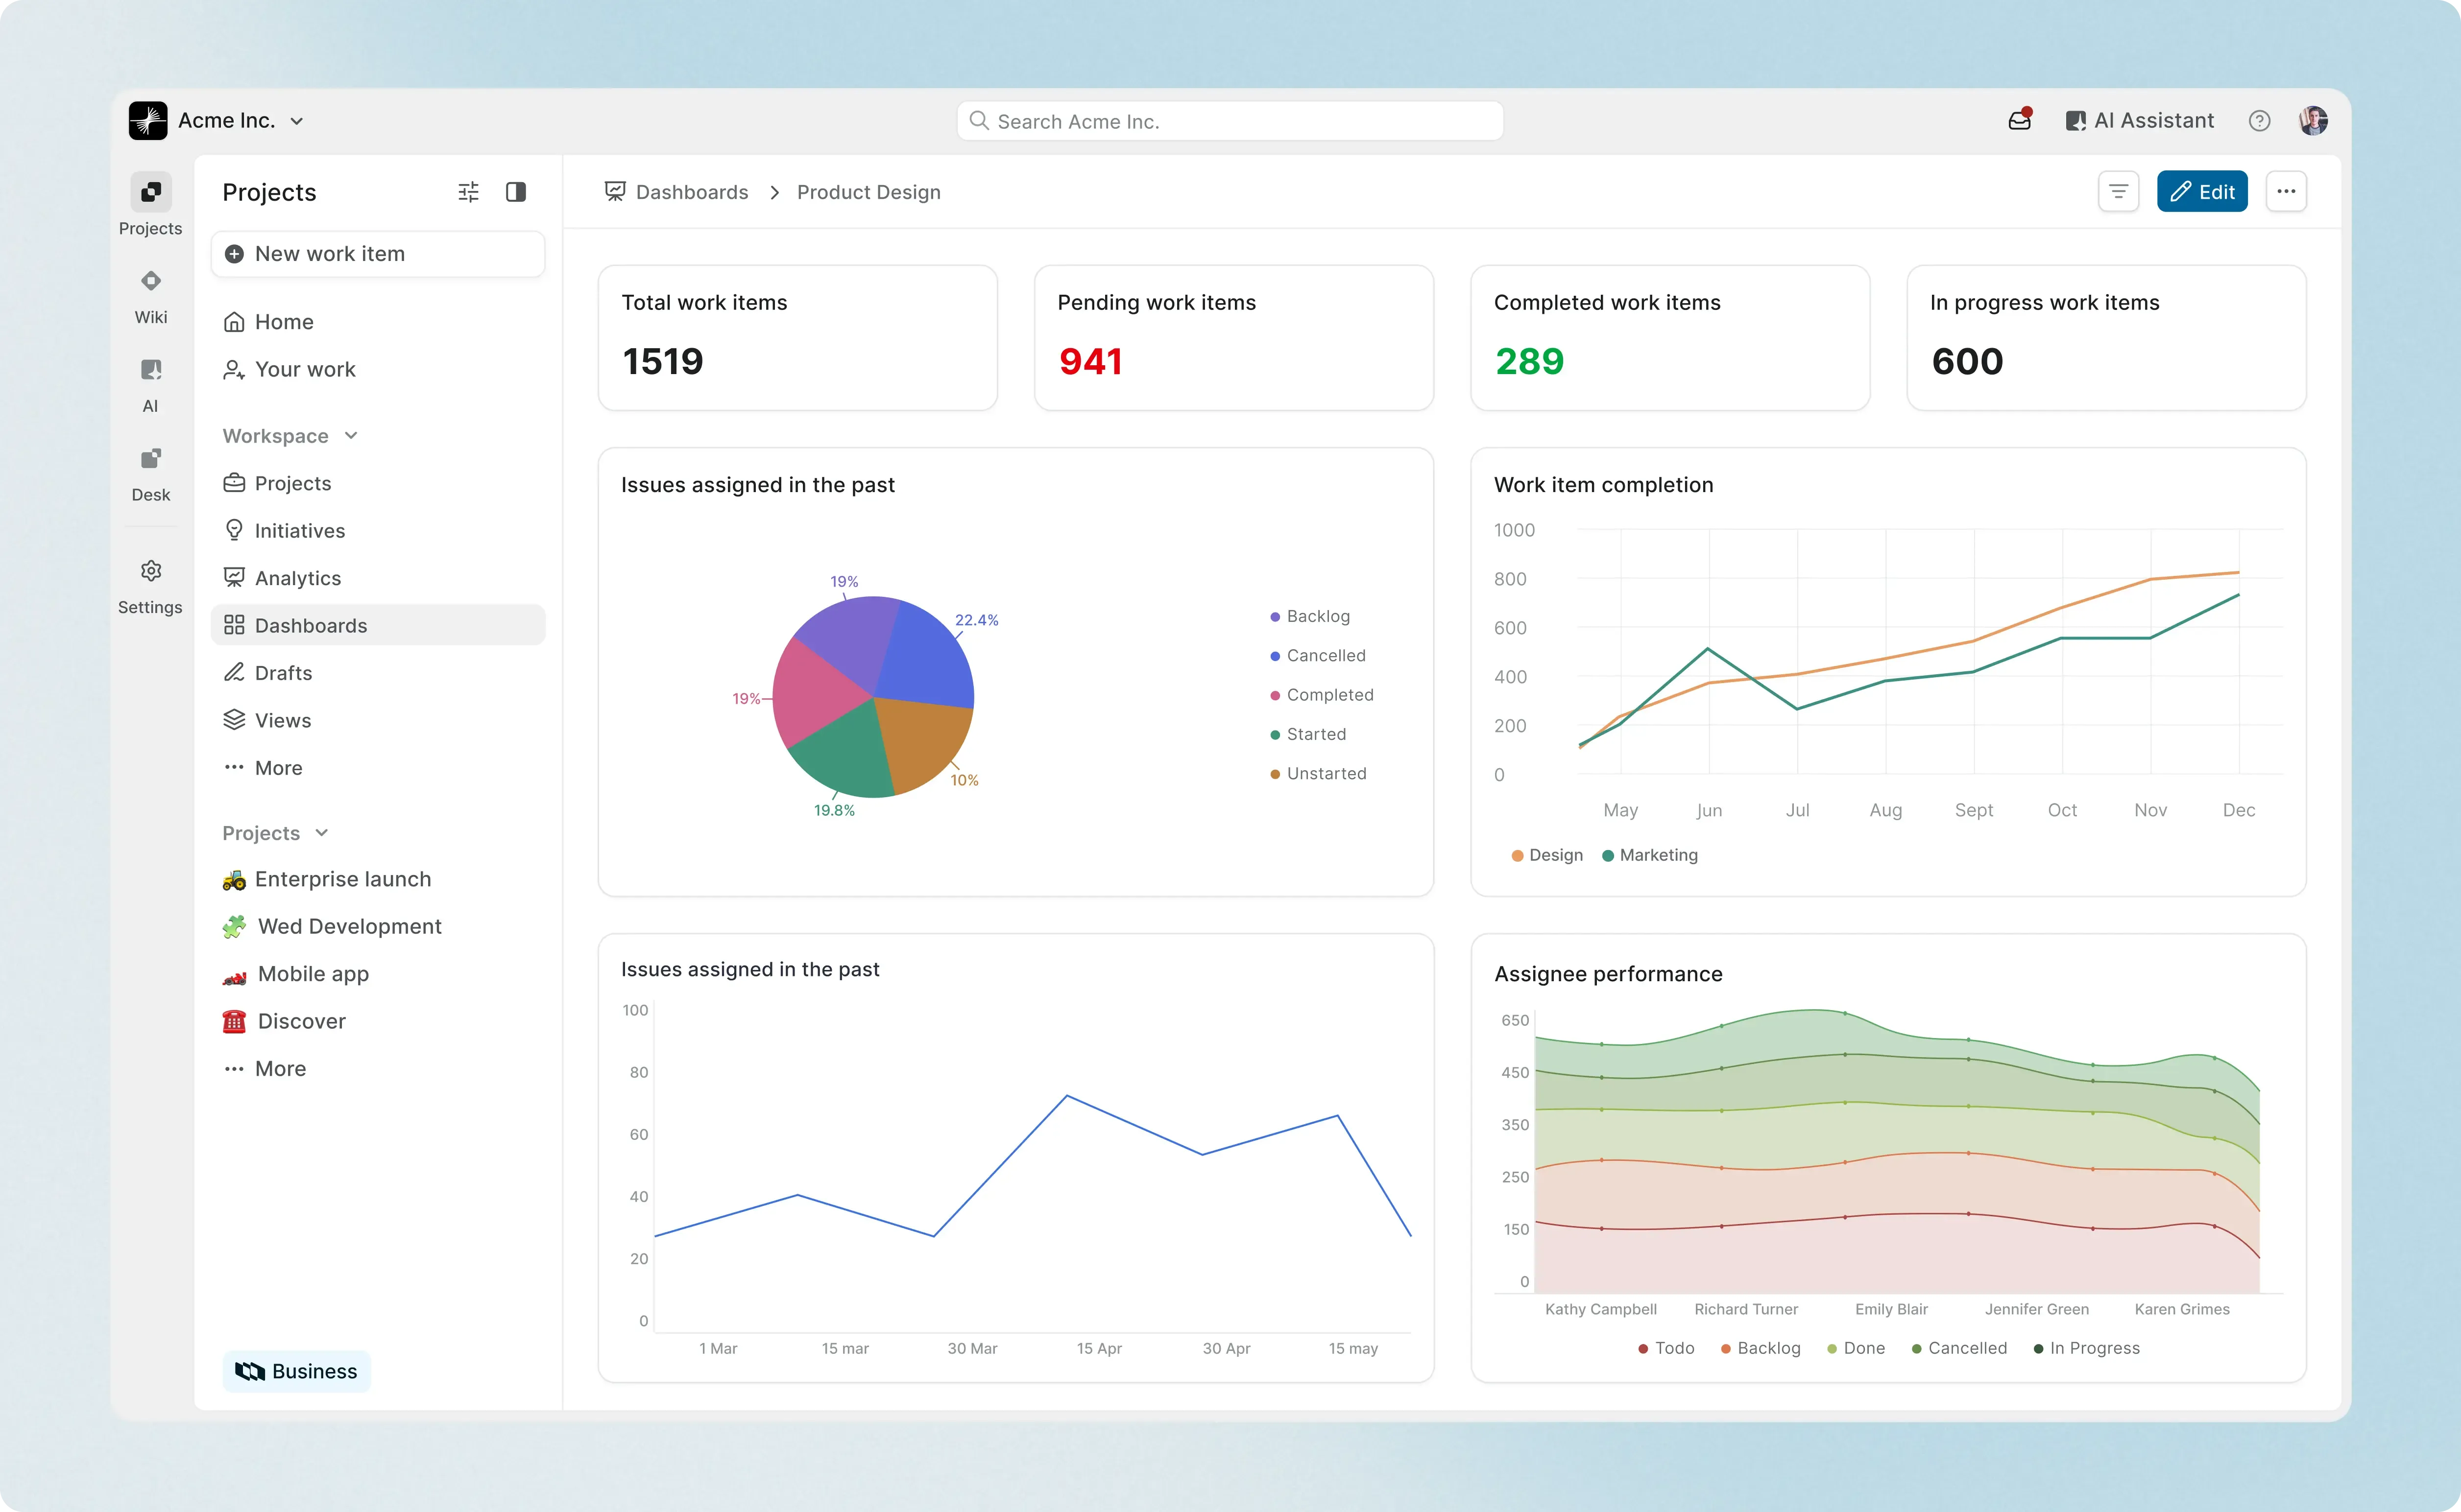Expand the Workspace section
The height and width of the screenshot is (1512, 2461).
click(350, 436)
